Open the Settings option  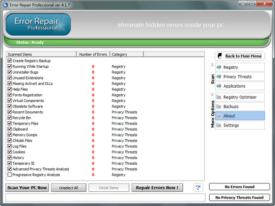click(x=240, y=125)
